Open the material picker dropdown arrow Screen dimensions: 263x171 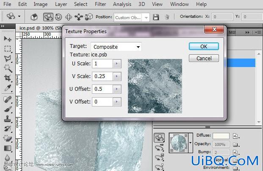191,143
